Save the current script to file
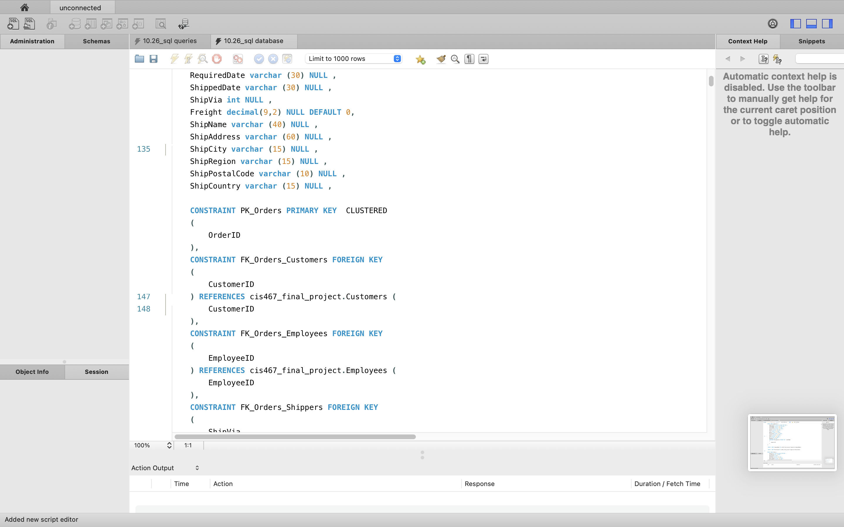Image resolution: width=844 pixels, height=527 pixels. pos(154,59)
